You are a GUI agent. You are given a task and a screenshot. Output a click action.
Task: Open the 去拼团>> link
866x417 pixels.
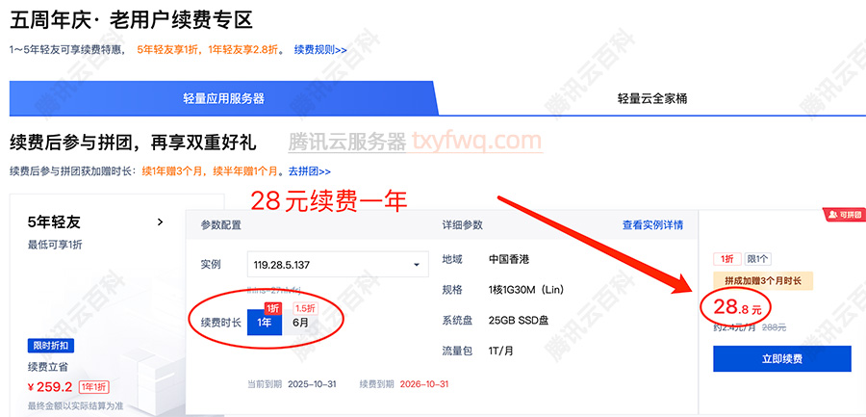(309, 171)
